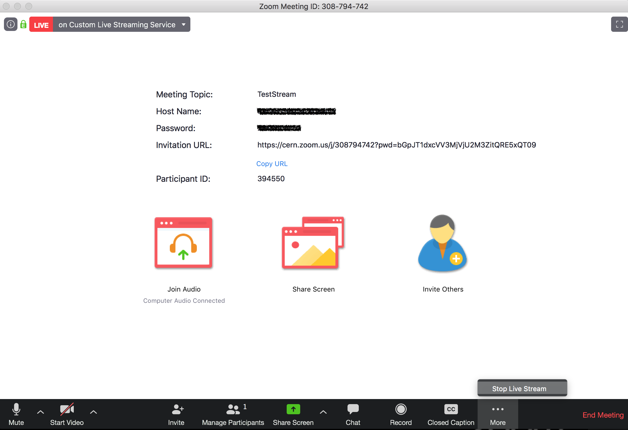Expand video options arrow beside Start Video
The width and height of the screenshot is (628, 430).
(x=93, y=412)
